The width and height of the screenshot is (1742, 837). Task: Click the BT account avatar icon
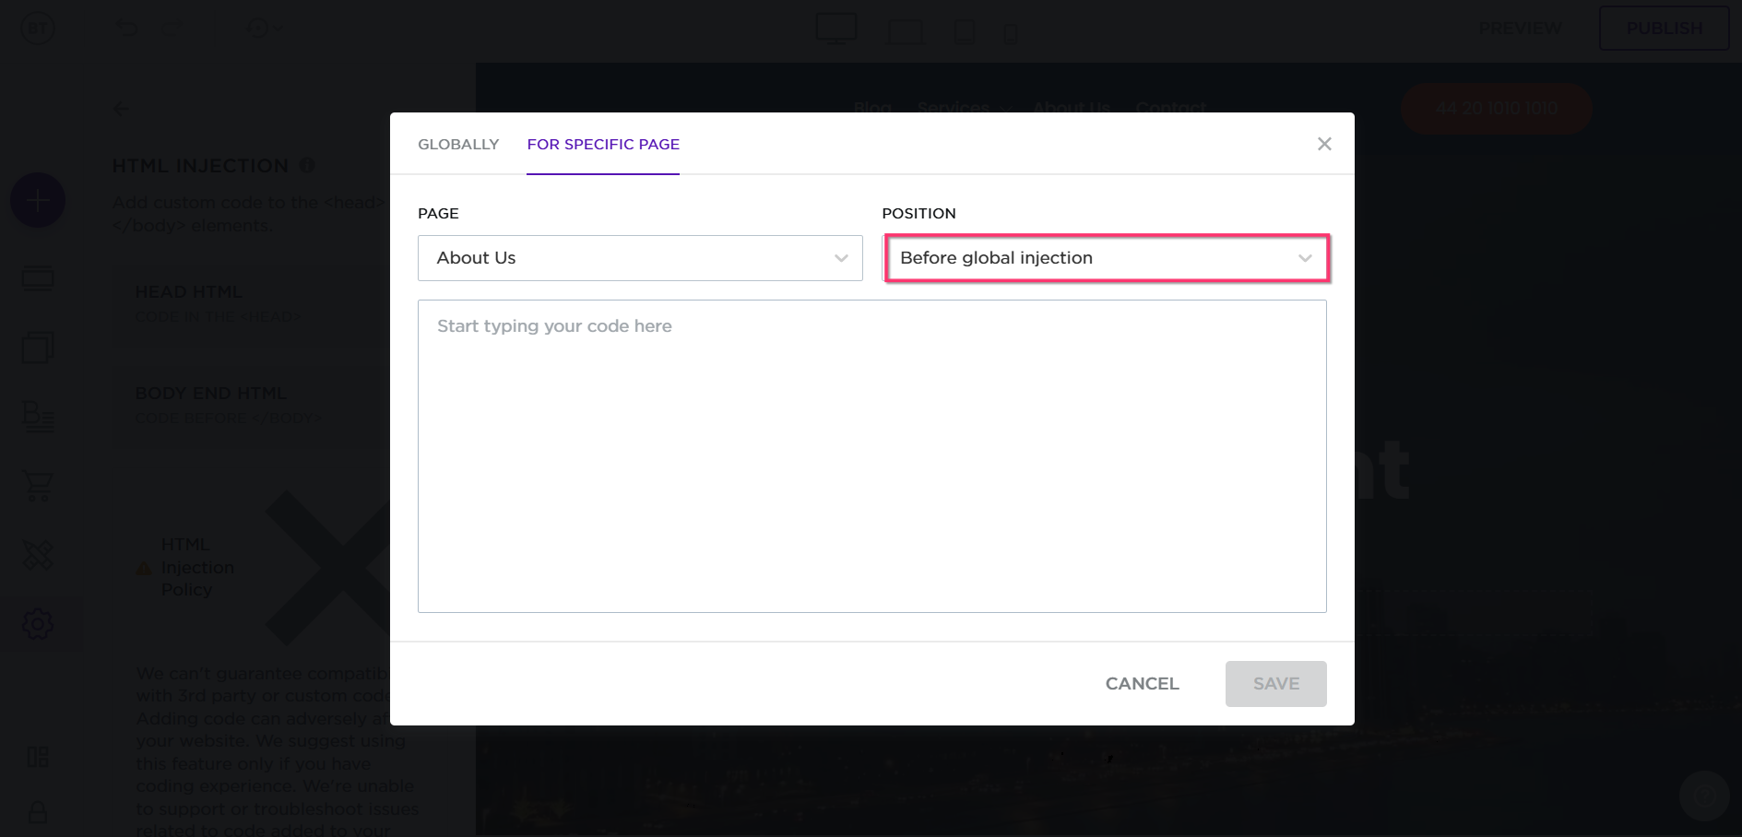coord(38,29)
